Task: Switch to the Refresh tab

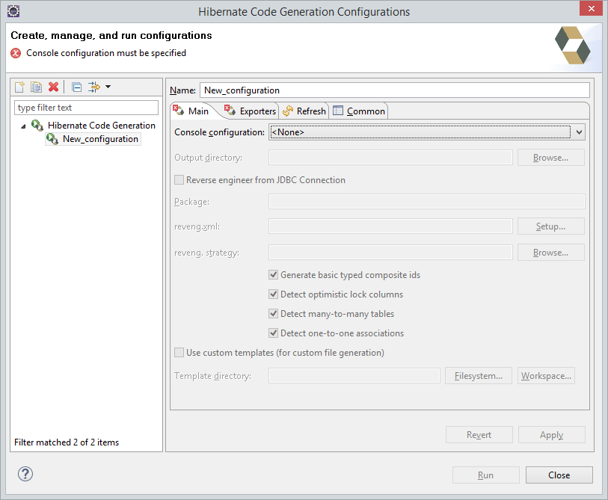Action: point(304,111)
